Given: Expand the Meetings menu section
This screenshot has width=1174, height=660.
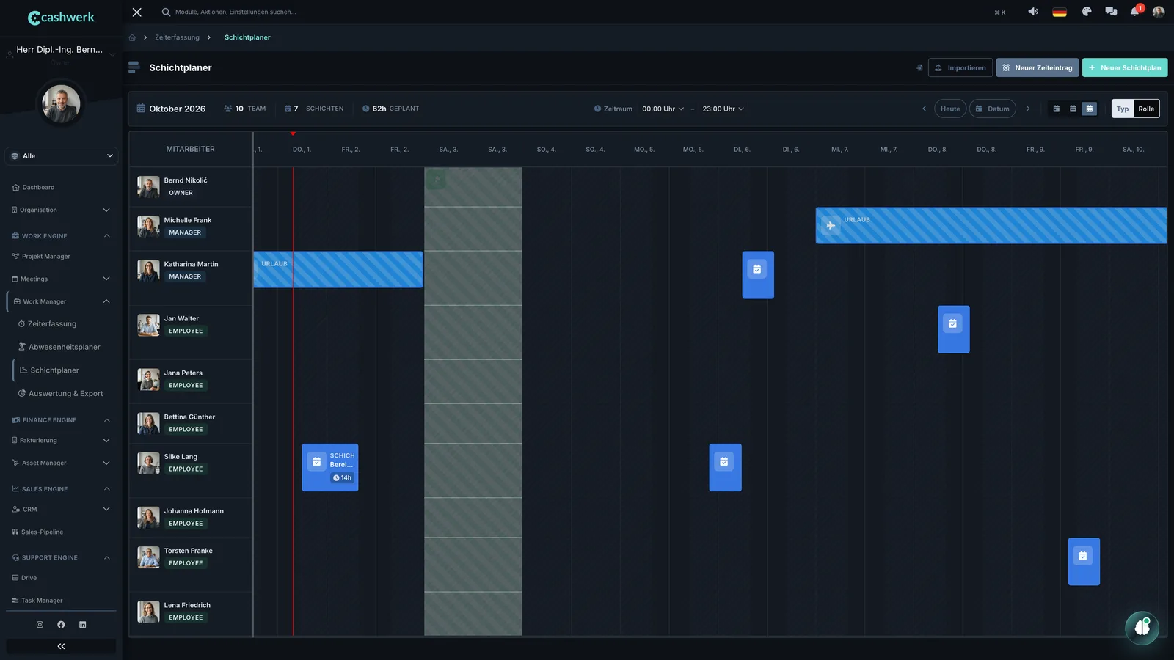Looking at the screenshot, I should pyautogui.click(x=62, y=279).
